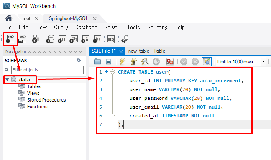Execute the SQL script lightning icon
Viewport: 271px width, 160px height.
tap(123, 61)
